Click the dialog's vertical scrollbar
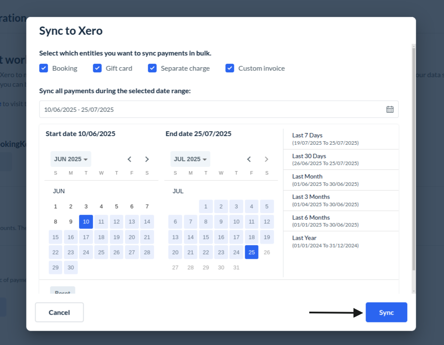This screenshot has width=444, height=345. (x=414, y=159)
